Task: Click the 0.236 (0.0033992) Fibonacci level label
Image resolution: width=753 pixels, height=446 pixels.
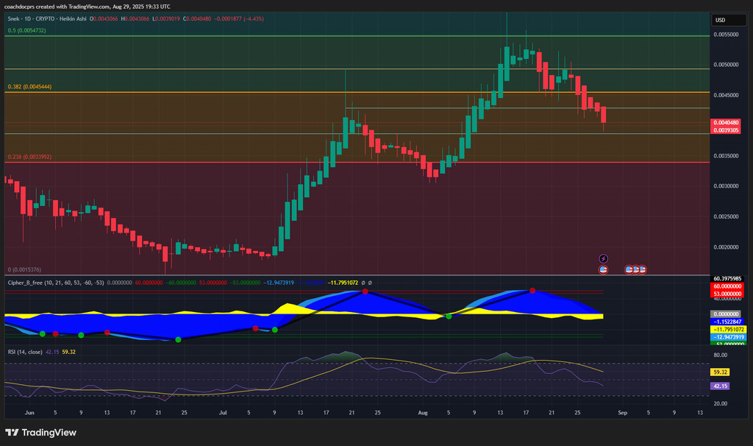Action: (x=29, y=157)
